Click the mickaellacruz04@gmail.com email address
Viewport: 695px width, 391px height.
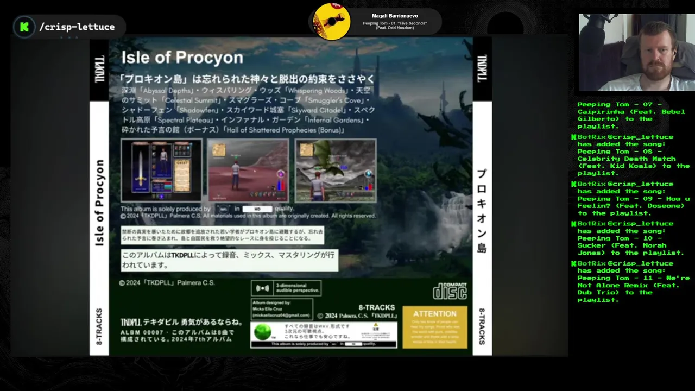tap(281, 316)
